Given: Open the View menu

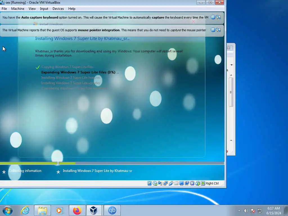Looking at the screenshot, I should [32, 9].
